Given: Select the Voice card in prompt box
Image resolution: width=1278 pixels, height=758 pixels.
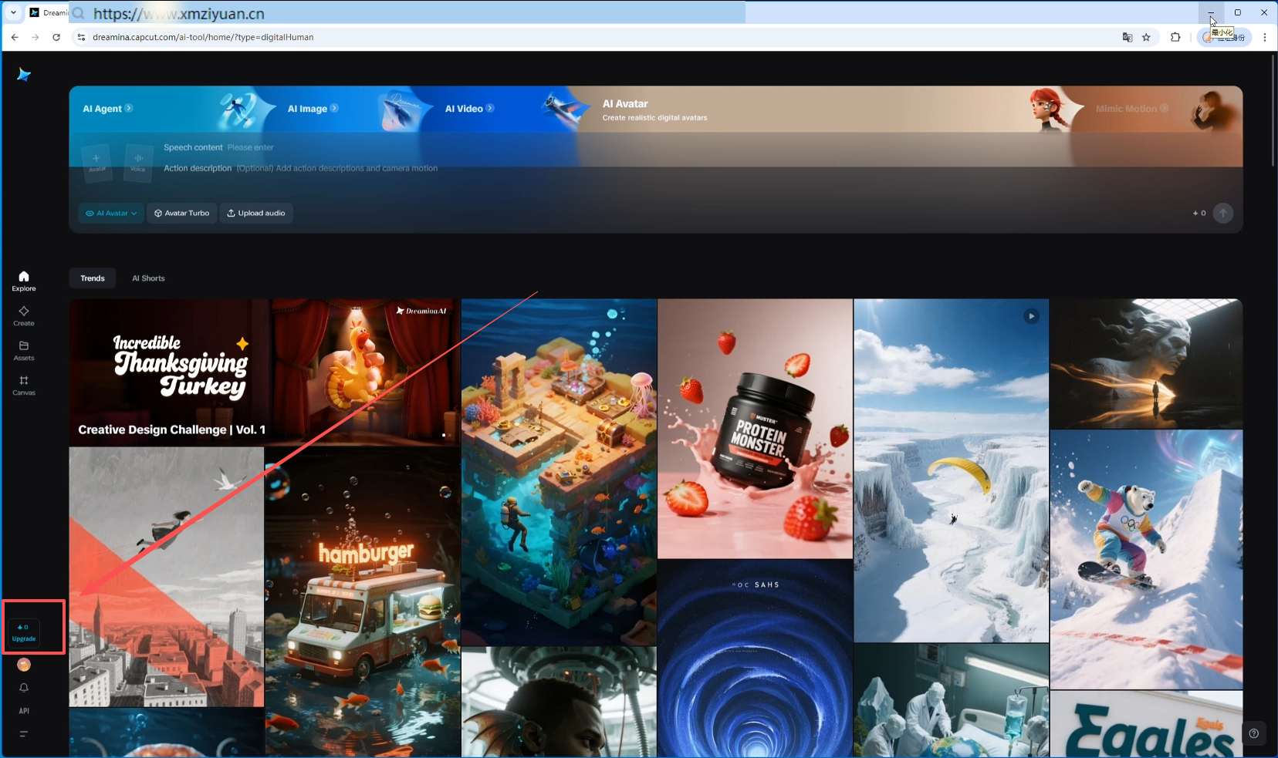Looking at the screenshot, I should click(x=138, y=163).
